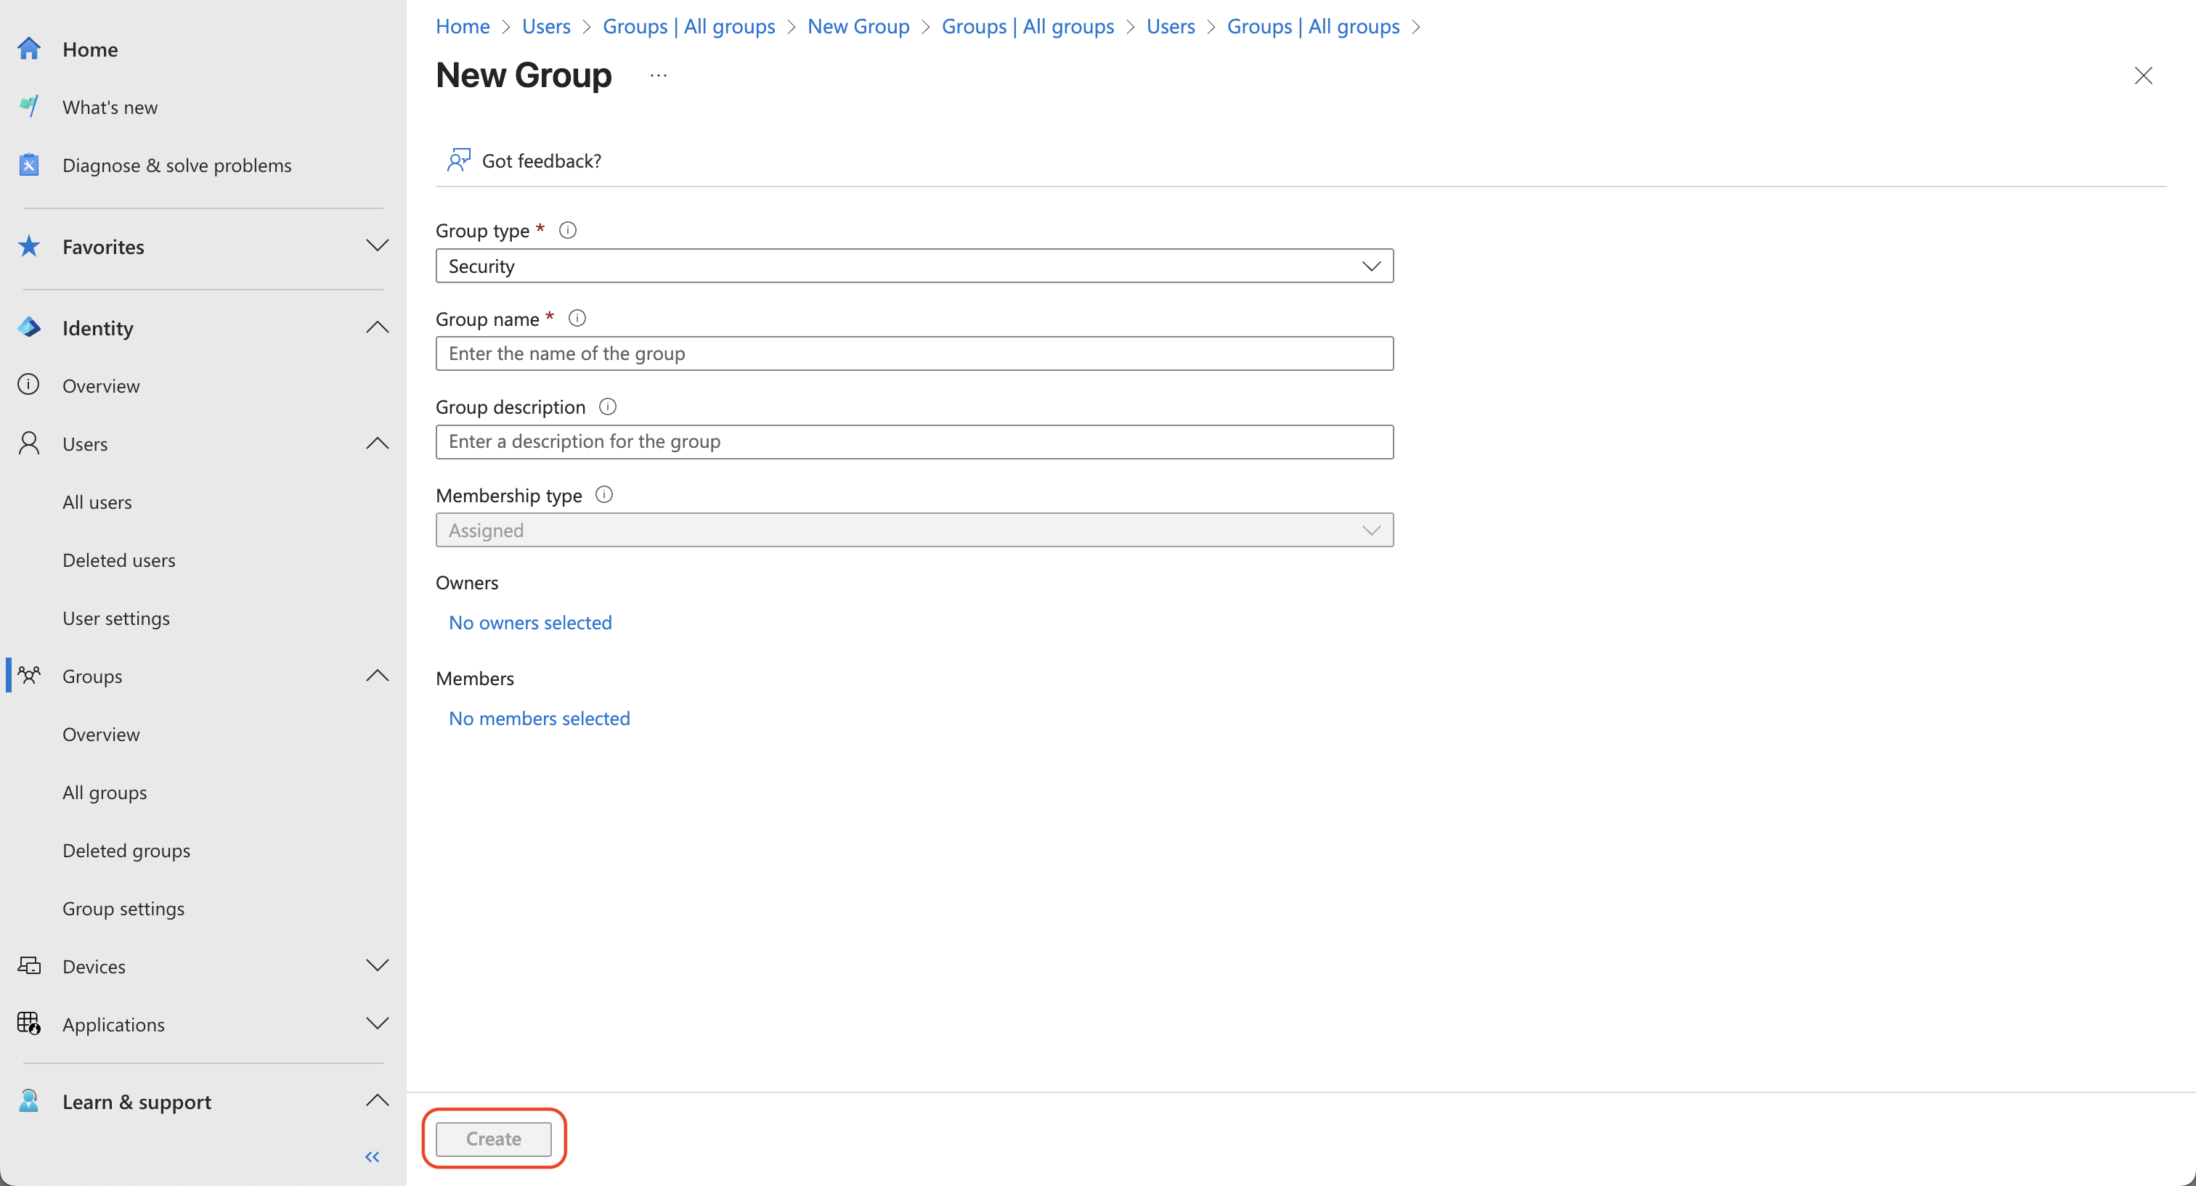
Task: Click last Groups | All groups breadcrumb
Action: pyautogui.click(x=1313, y=26)
